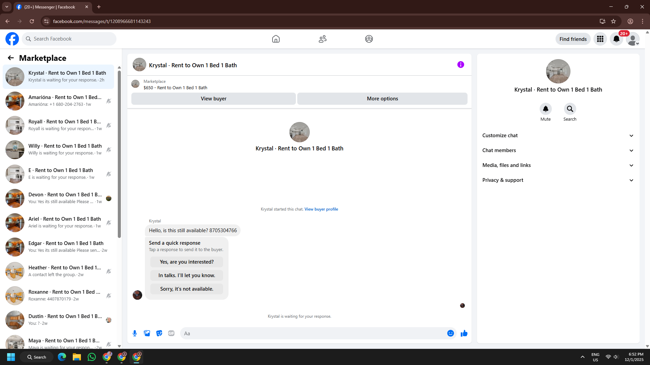The image size is (650, 365).
Task: Reload the page in Chrome
Action: click(32, 21)
